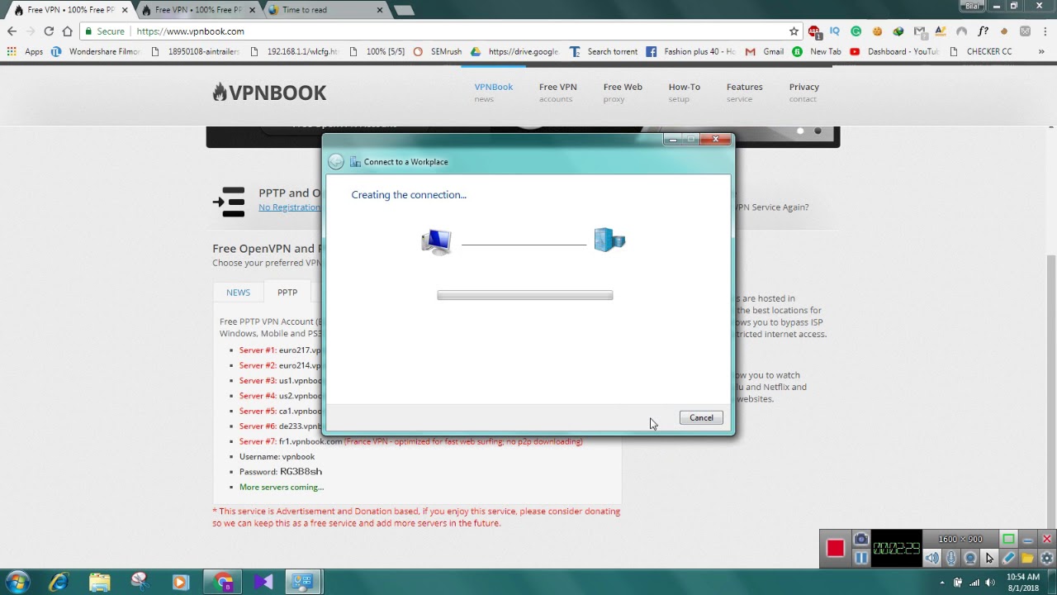Go to the browser home page
This screenshot has width=1057, height=595.
coord(68,31)
